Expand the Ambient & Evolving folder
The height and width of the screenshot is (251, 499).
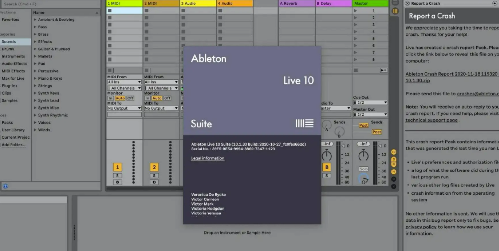pos(35,20)
